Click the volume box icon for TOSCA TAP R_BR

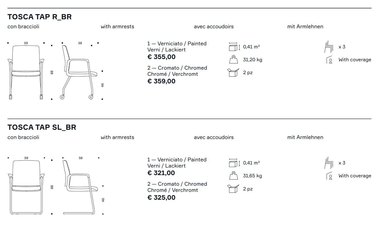[234, 47]
